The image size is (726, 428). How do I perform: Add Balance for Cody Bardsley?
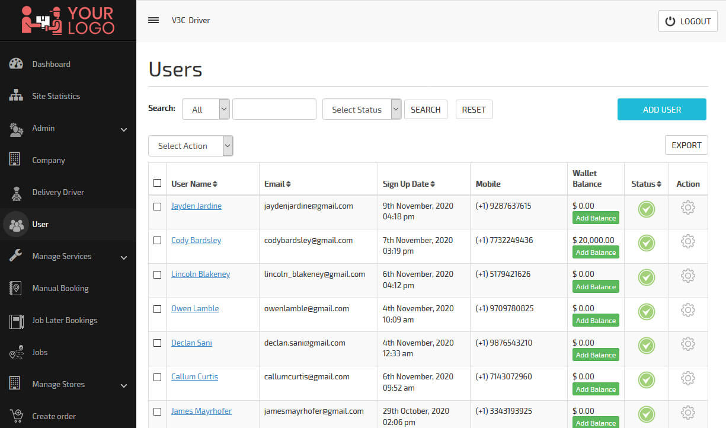click(596, 253)
